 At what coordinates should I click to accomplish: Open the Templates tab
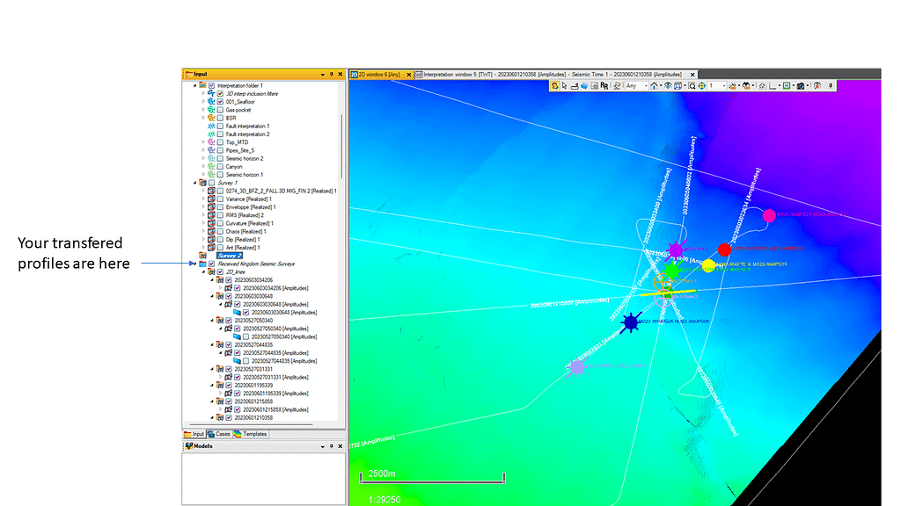click(x=250, y=434)
